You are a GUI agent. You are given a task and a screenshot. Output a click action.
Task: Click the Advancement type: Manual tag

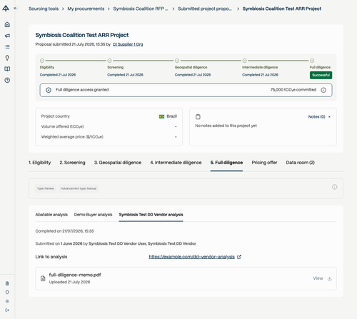click(x=79, y=188)
